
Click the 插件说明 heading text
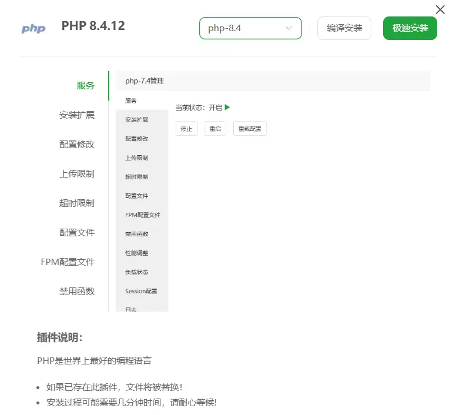[59, 337]
